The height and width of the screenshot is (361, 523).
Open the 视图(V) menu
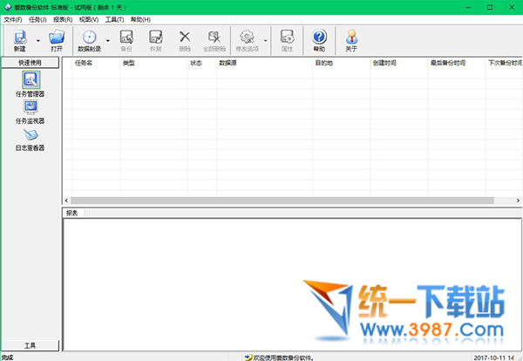pos(88,19)
